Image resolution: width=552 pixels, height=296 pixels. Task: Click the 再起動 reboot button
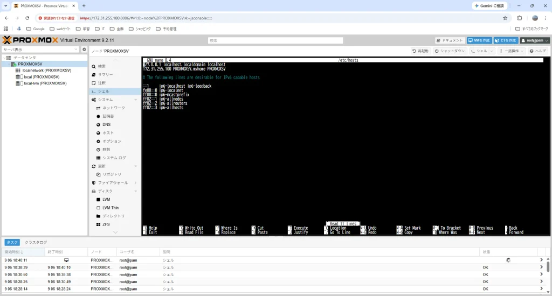420,51
